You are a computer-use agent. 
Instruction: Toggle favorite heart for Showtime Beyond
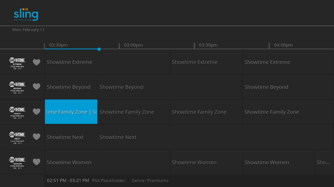[37, 87]
